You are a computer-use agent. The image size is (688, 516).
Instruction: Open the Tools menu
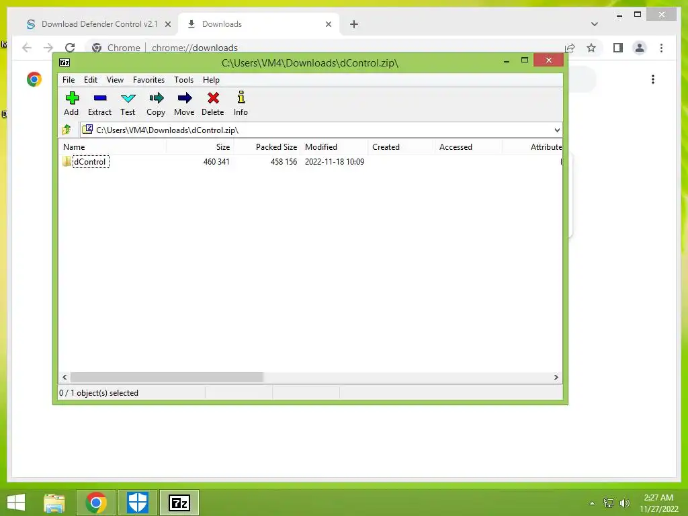183,80
